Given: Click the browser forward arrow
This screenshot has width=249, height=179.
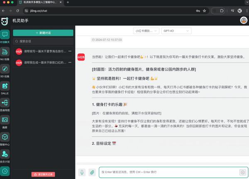Looking at the screenshot, I should pyautogui.click(x=10, y=11).
